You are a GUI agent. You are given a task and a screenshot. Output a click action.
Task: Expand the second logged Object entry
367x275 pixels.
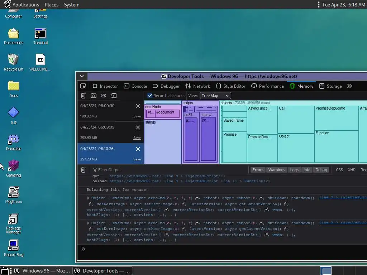coord(88,223)
